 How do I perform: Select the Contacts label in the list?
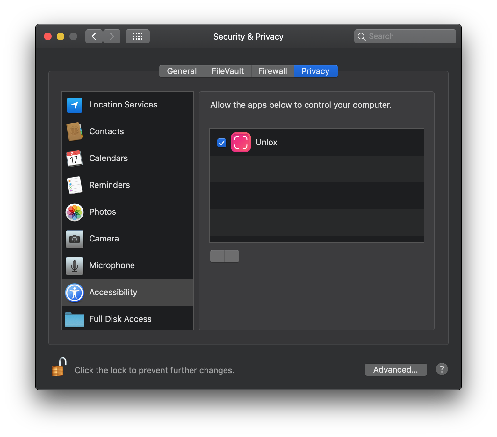[x=106, y=131]
